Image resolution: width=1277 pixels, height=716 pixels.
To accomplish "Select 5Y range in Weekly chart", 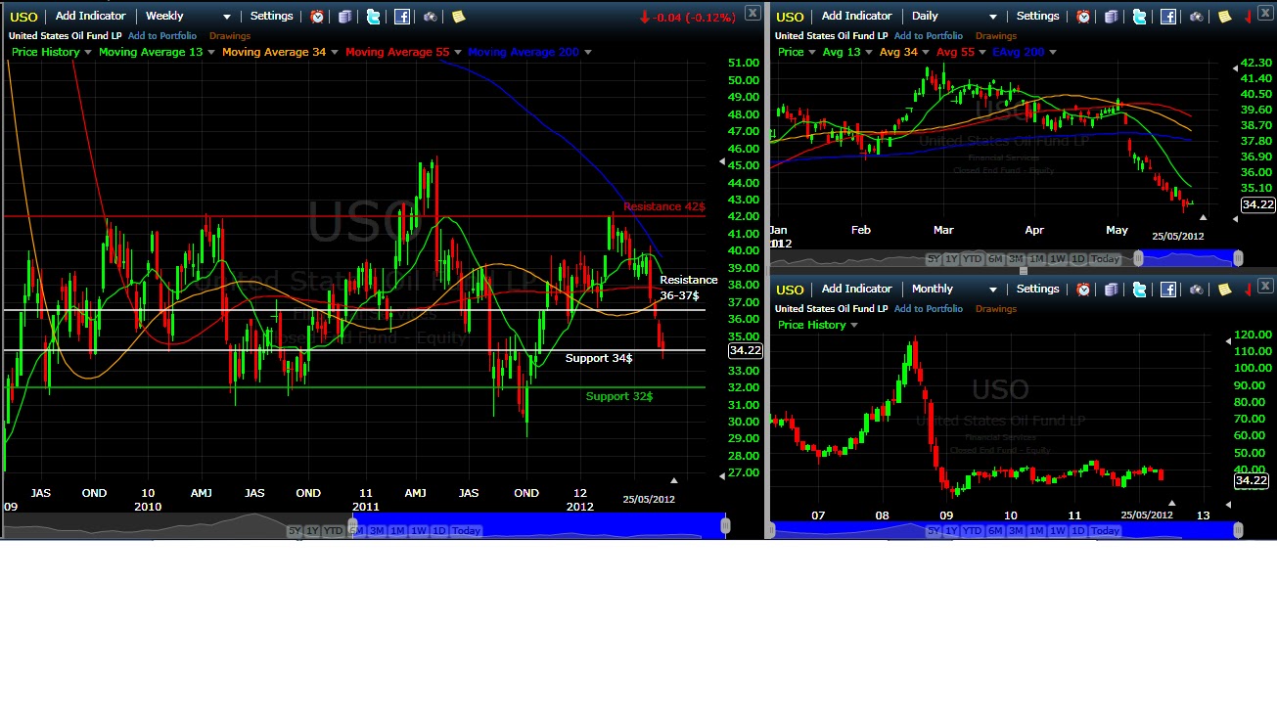I will click(295, 531).
